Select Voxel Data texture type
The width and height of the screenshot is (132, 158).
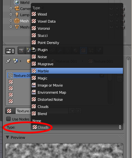point(77,21)
